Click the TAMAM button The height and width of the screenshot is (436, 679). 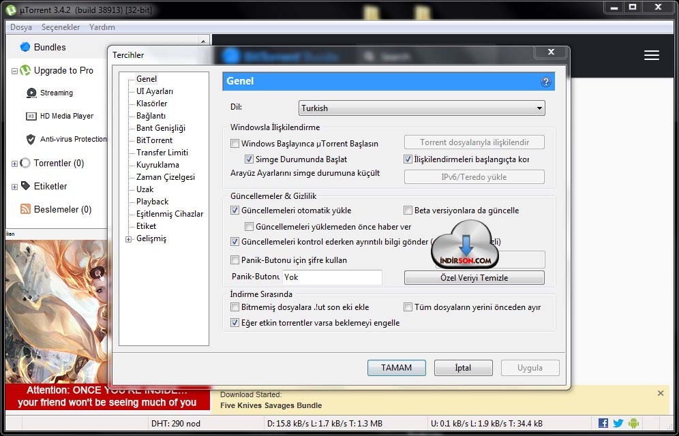(396, 368)
